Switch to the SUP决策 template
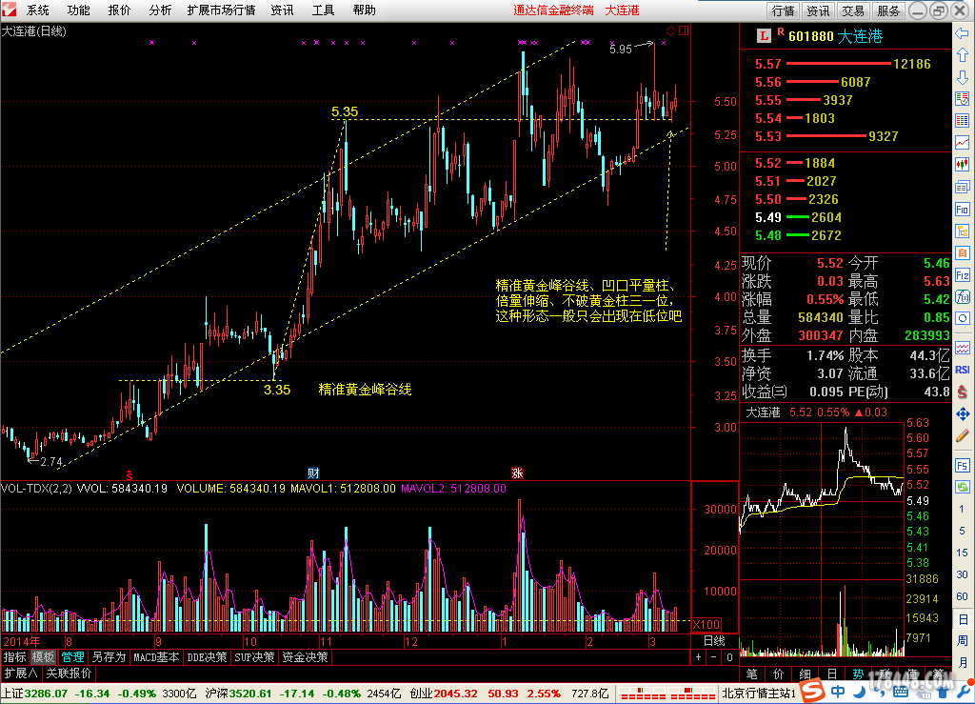The width and height of the screenshot is (975, 704). tap(254, 656)
